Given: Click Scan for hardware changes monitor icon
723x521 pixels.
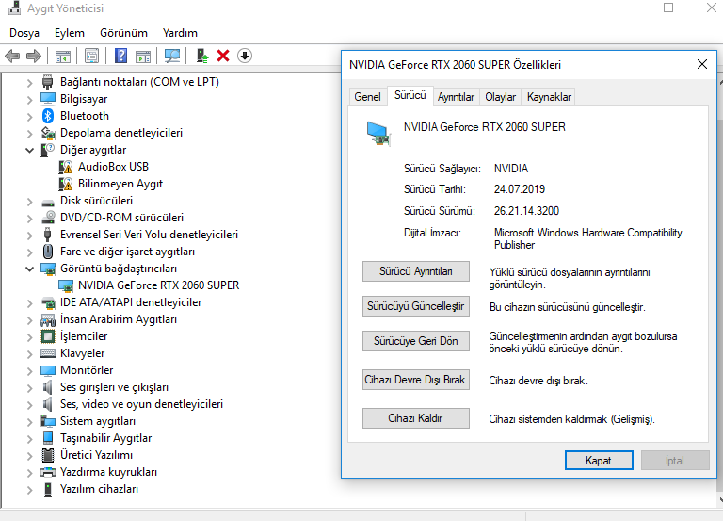Looking at the screenshot, I should (172, 57).
